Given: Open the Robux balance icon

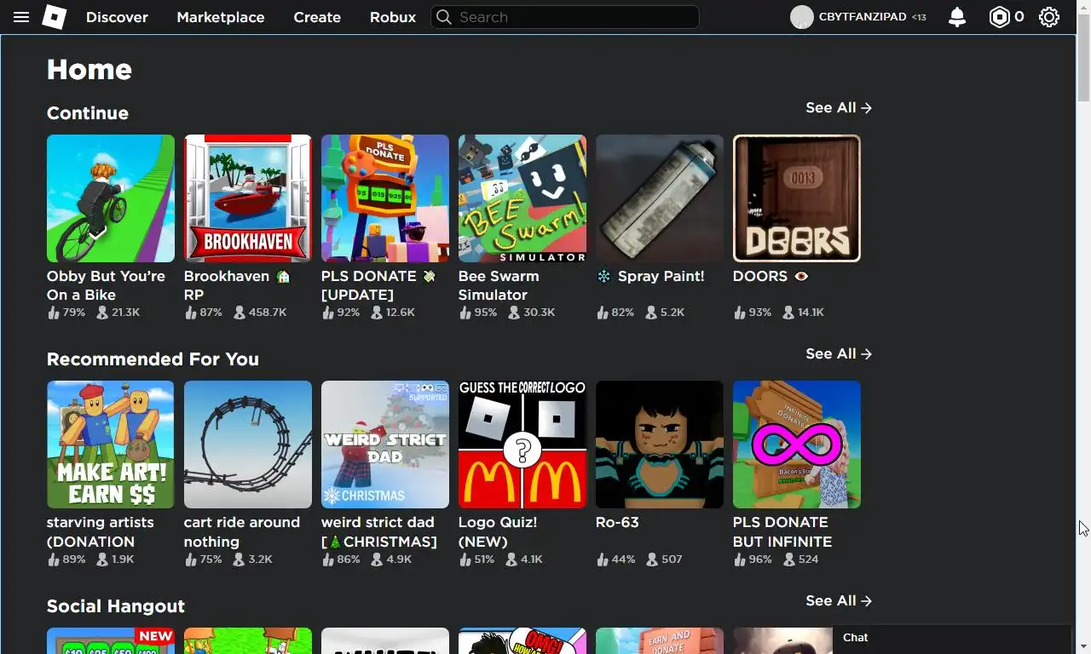Looking at the screenshot, I should pyautogui.click(x=999, y=17).
